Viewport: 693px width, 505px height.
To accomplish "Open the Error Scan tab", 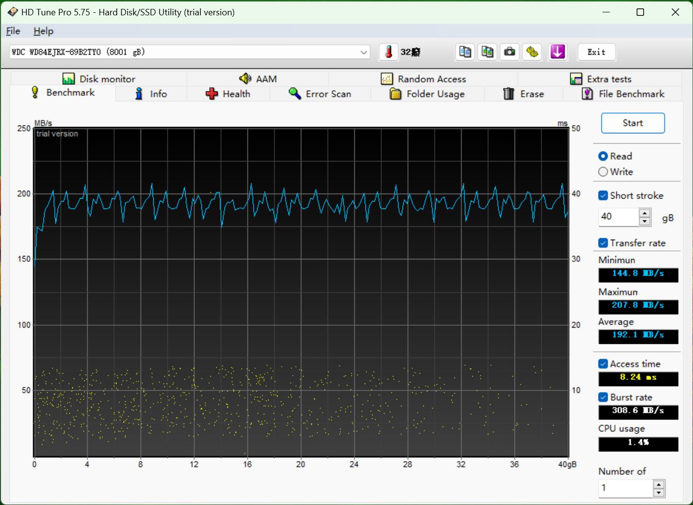I will pos(320,94).
